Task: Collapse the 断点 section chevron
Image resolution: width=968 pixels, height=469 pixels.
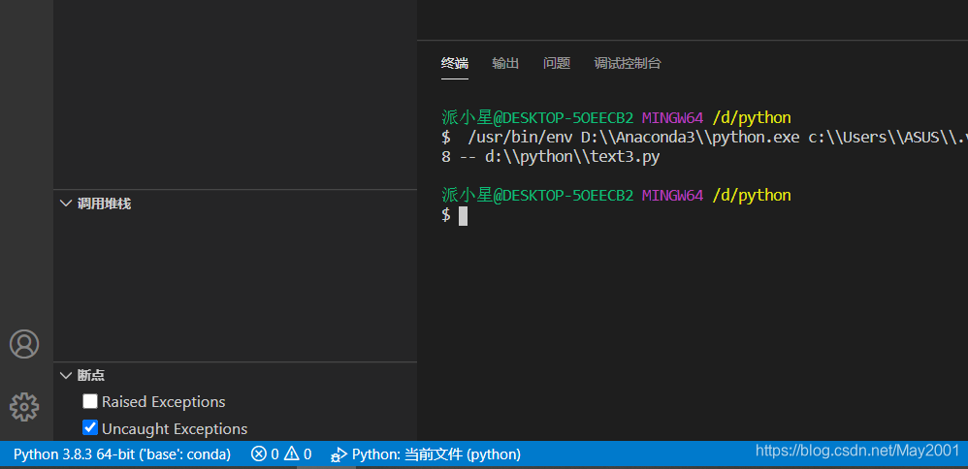Action: tap(65, 375)
